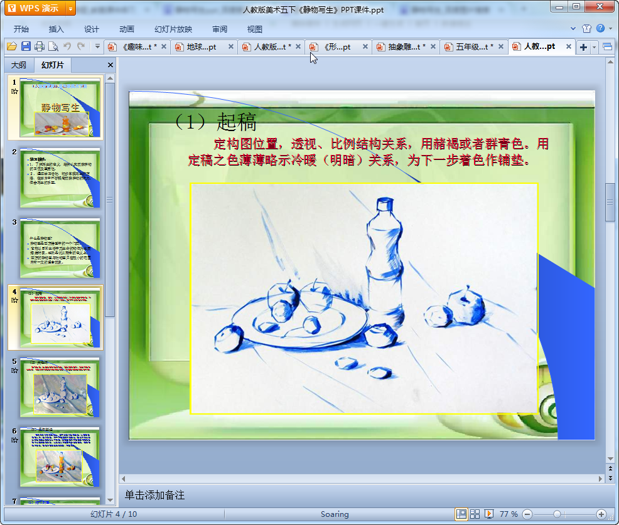Open dropdown next to the new tab plus button

(594, 48)
